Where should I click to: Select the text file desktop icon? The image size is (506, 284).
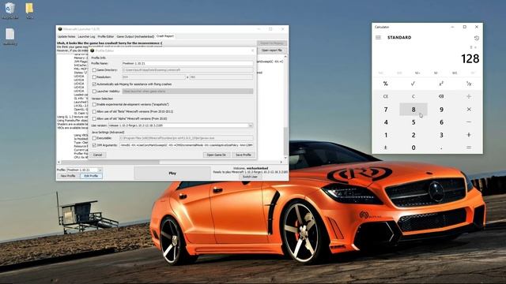(10, 37)
